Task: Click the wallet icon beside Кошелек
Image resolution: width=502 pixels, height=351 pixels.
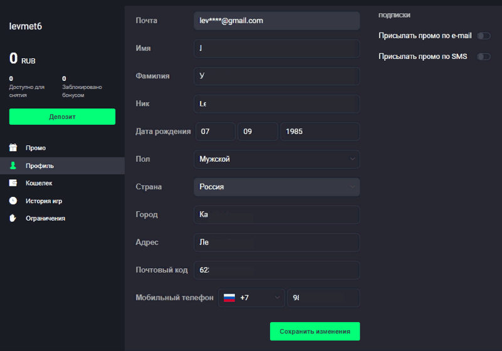Action: pyautogui.click(x=13, y=183)
